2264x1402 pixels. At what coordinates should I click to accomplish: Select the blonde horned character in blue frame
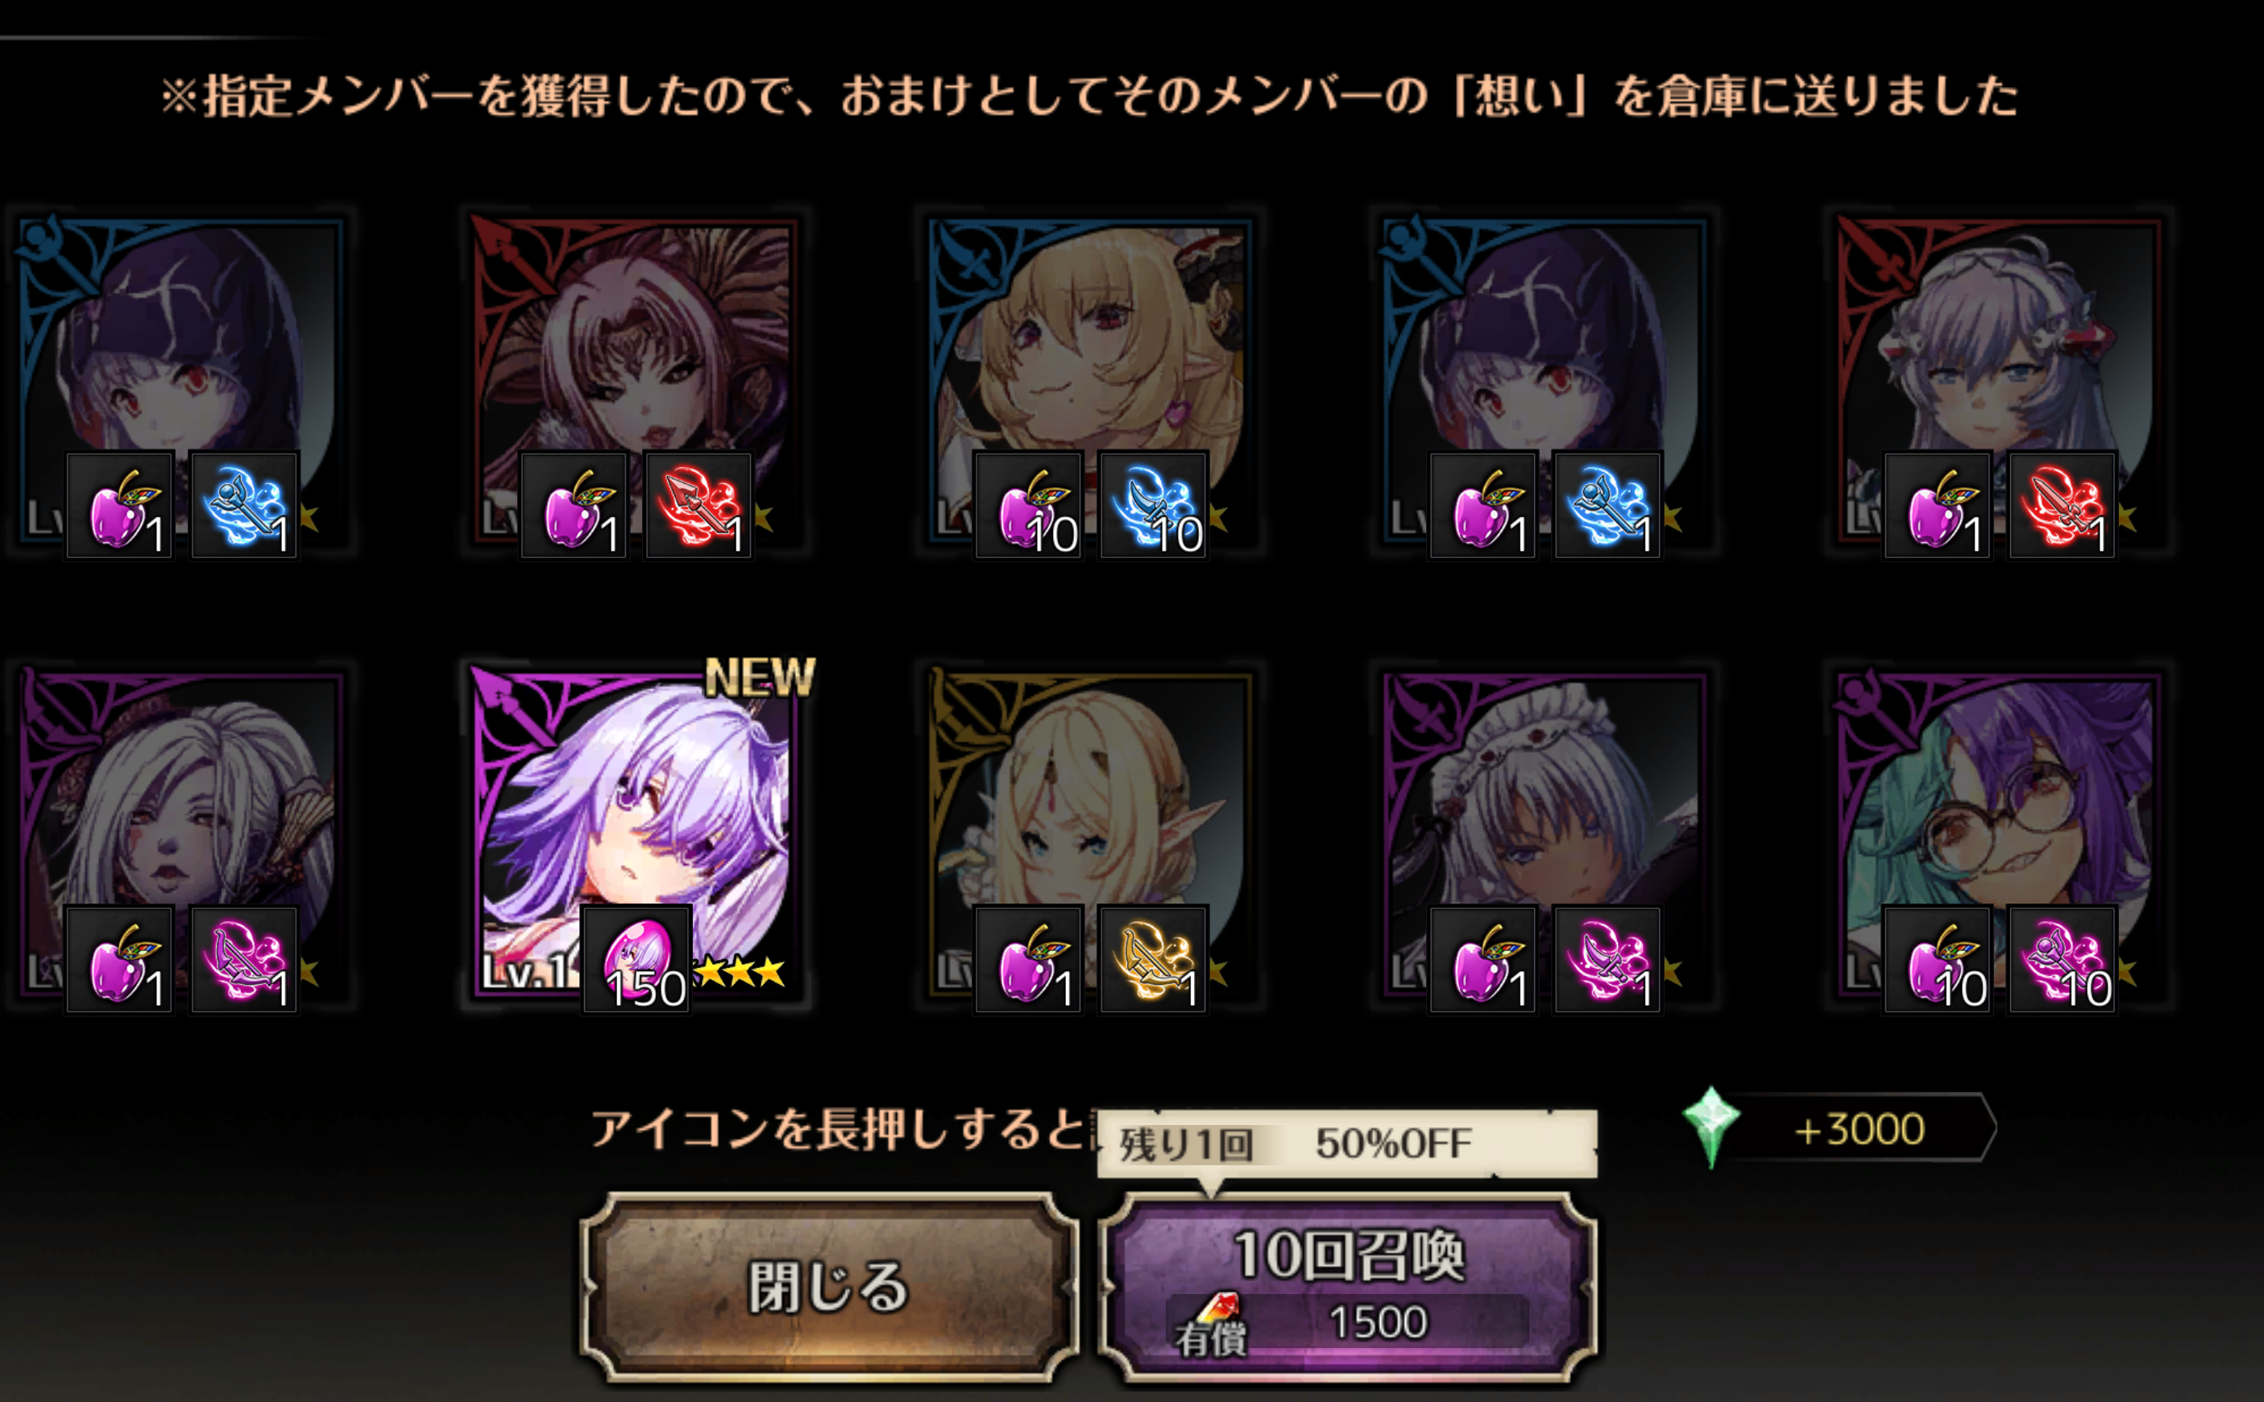point(1090,382)
